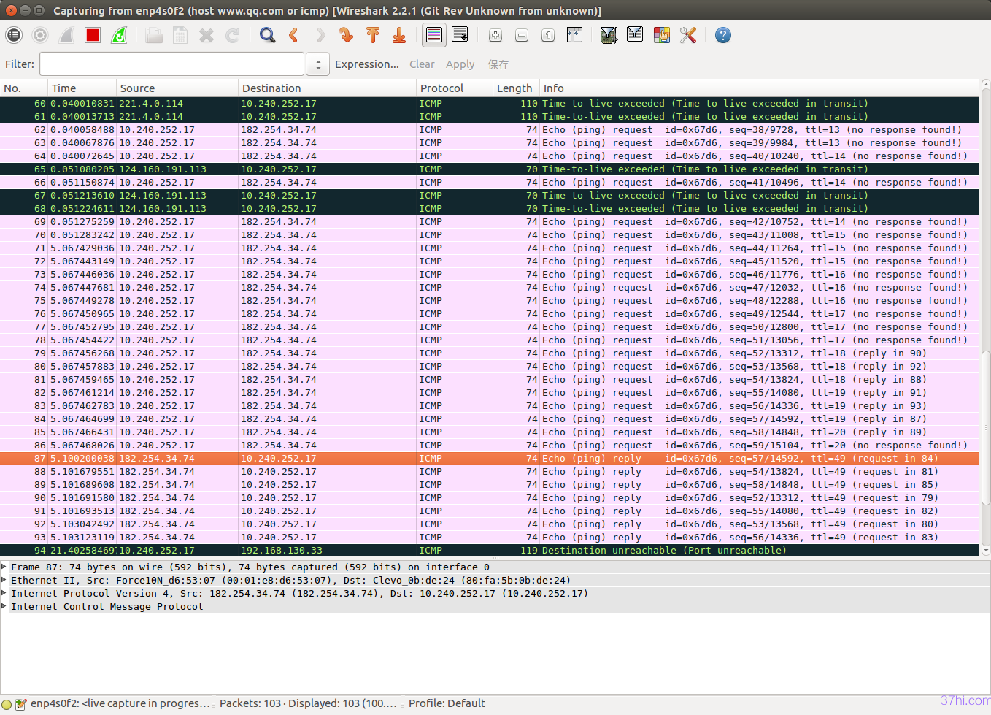
Task: Select packet 79 ping request seq=52/13312
Action: point(490,353)
